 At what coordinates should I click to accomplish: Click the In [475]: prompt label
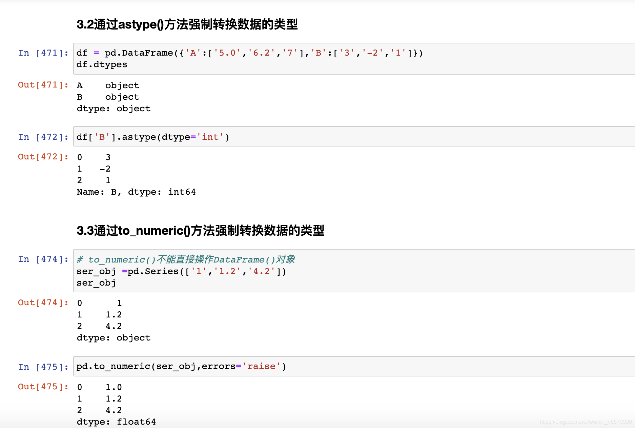(x=43, y=367)
